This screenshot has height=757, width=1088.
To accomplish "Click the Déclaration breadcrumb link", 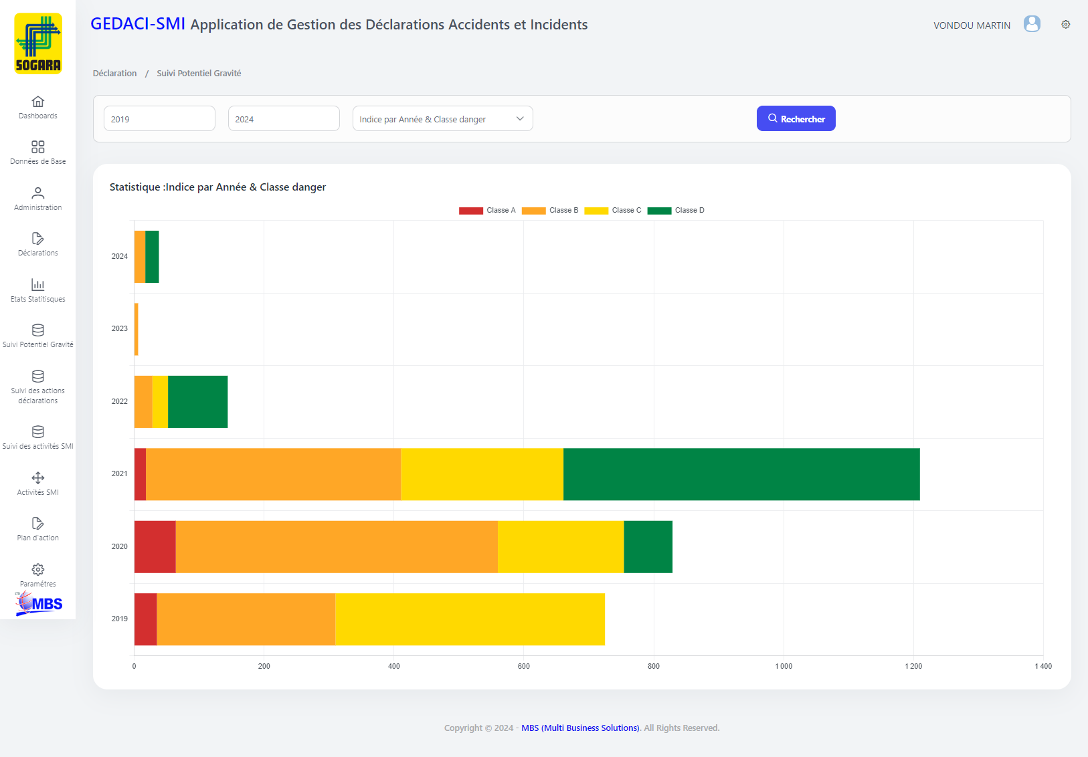I will click(114, 74).
